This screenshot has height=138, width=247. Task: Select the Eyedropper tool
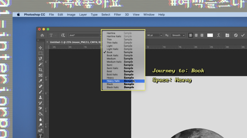tap(40, 81)
